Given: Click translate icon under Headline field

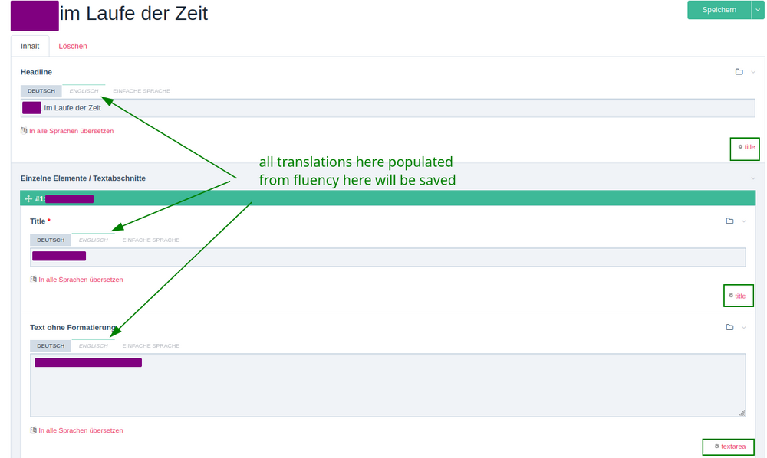Looking at the screenshot, I should pyautogui.click(x=24, y=131).
